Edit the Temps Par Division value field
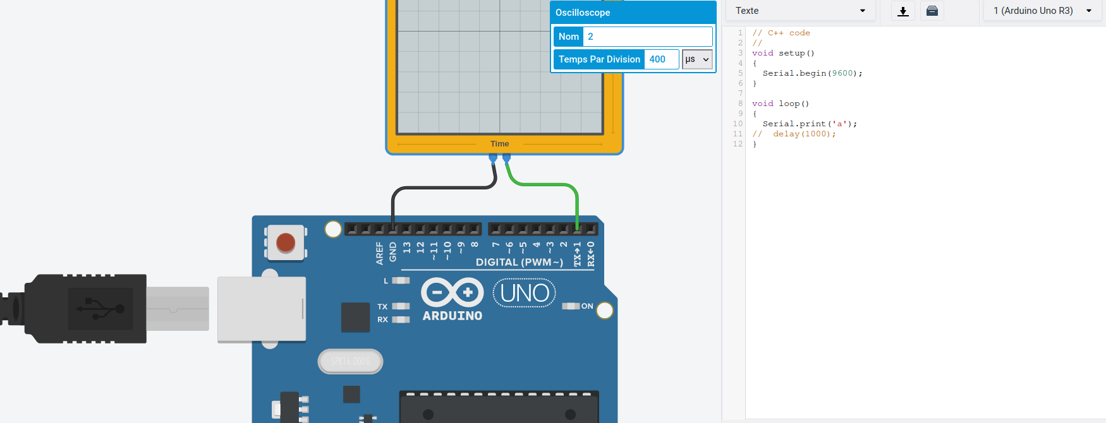The image size is (1106, 423). click(661, 59)
